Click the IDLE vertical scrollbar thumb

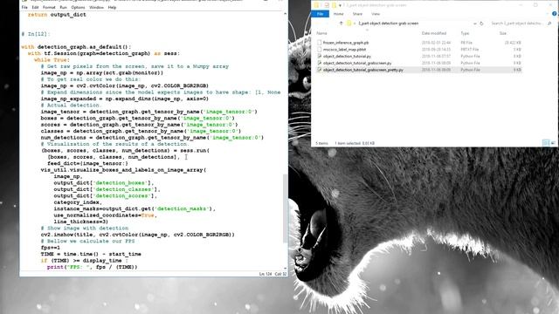click(285, 208)
